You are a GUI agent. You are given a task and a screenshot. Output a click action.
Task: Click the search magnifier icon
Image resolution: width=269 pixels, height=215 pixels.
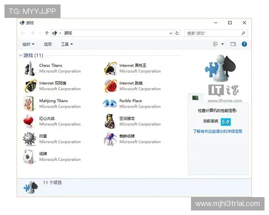click(243, 33)
